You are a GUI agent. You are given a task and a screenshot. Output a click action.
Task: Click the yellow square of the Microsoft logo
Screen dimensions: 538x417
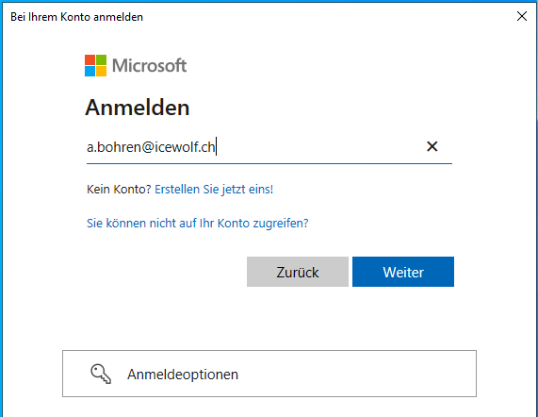tap(101, 71)
